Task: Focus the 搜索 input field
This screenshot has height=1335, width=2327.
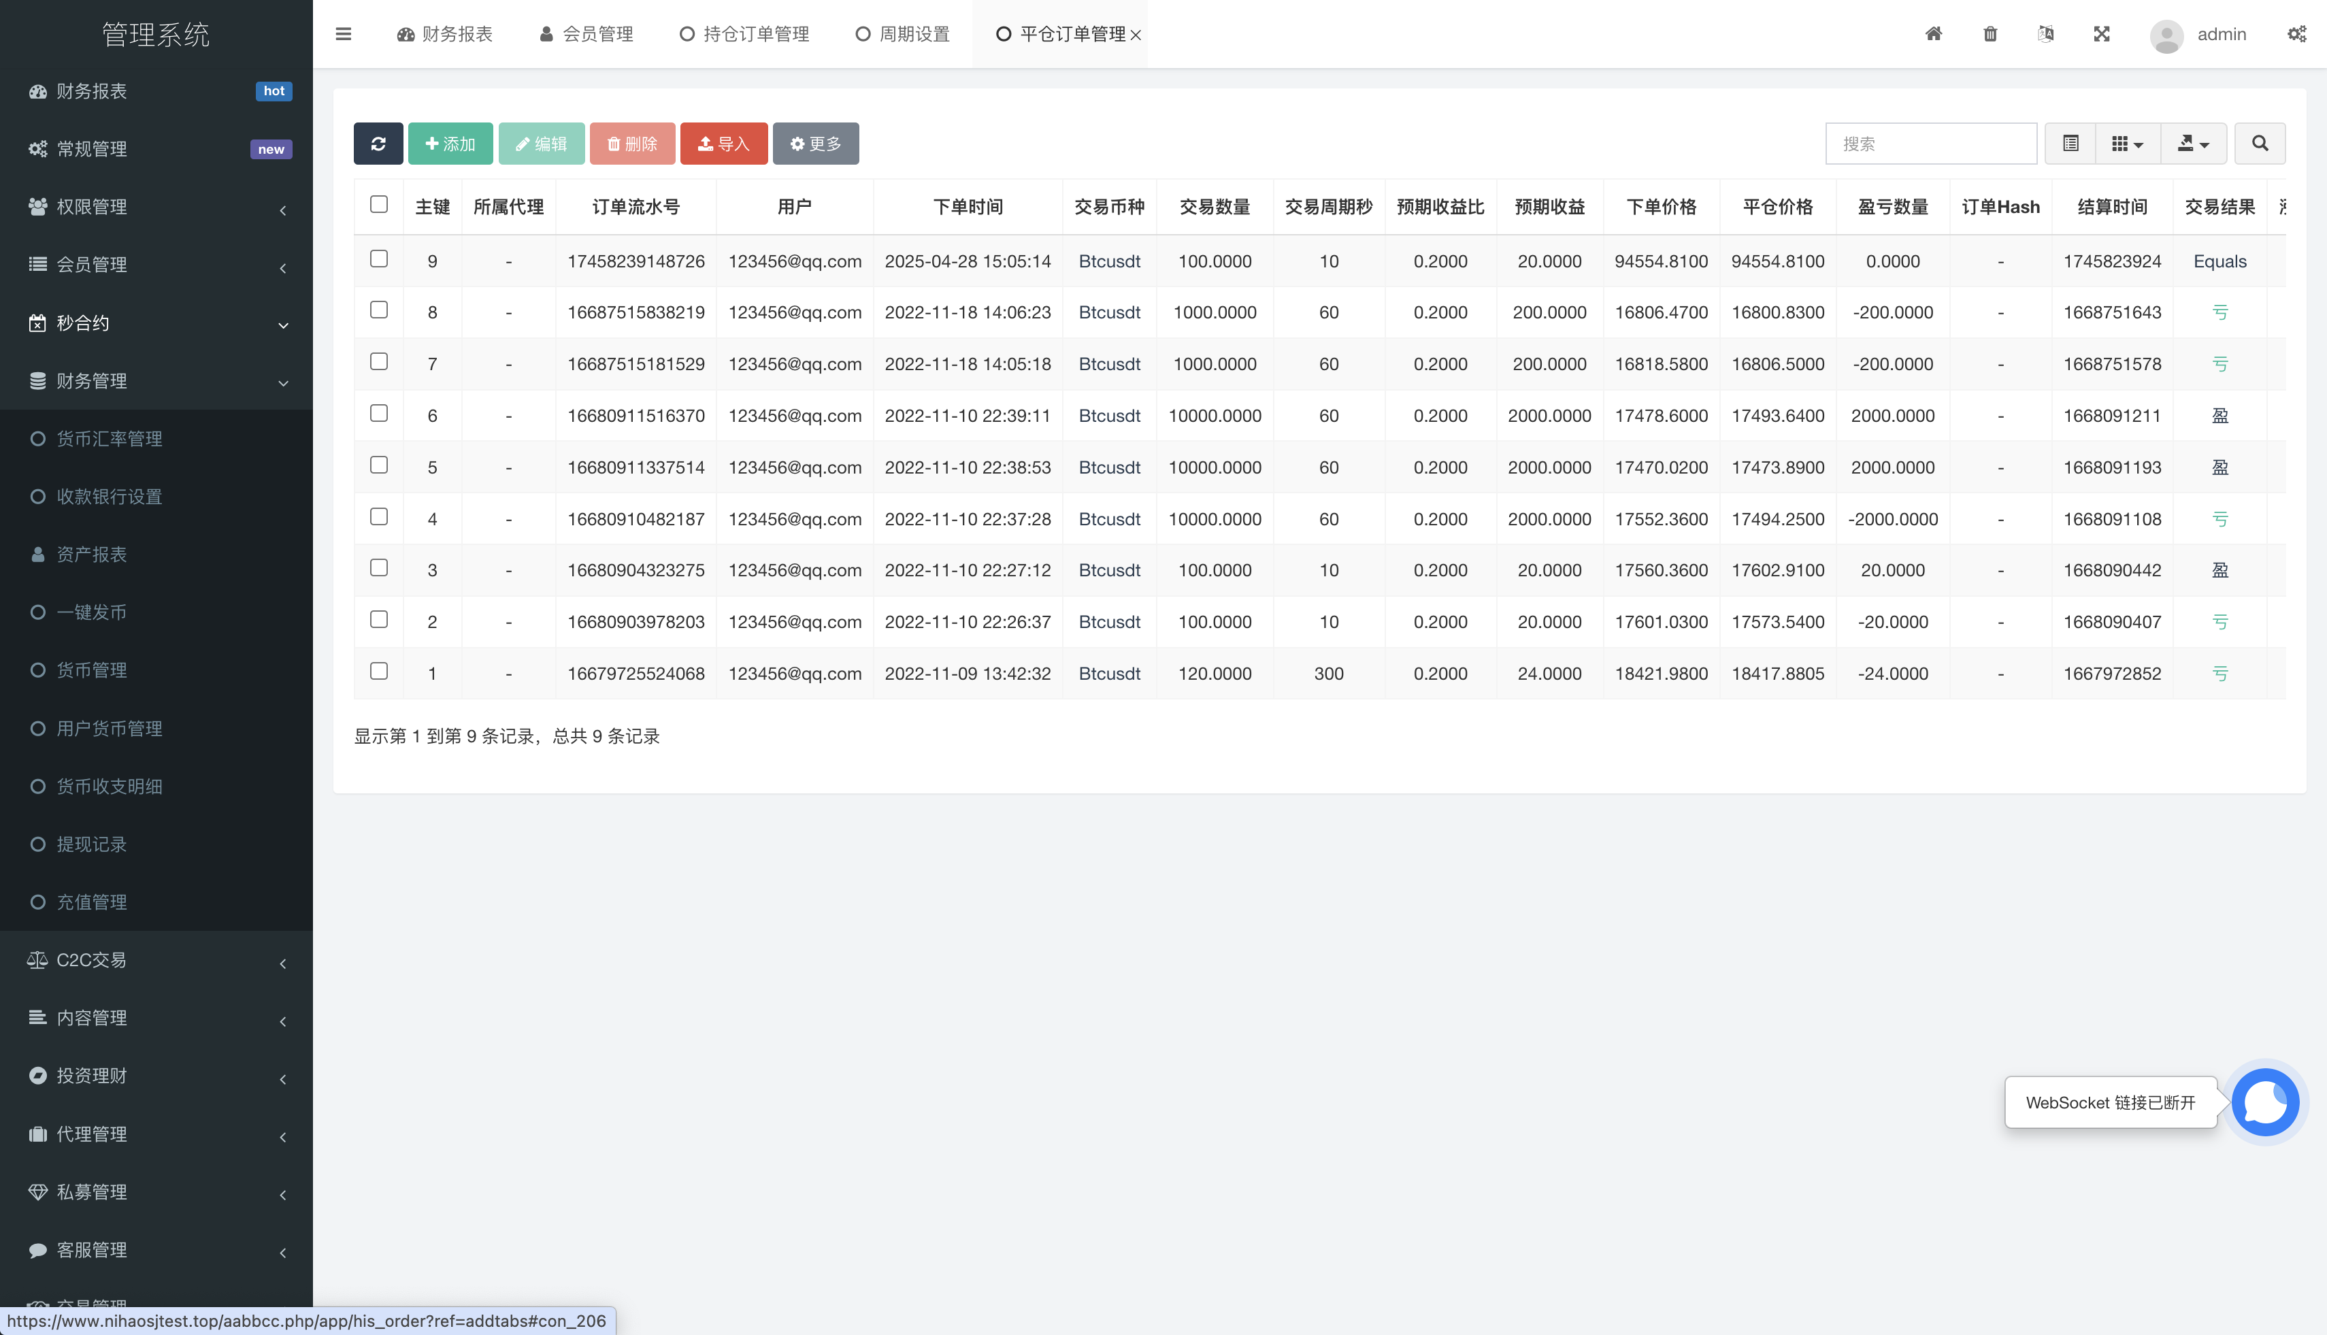Action: [1931, 144]
